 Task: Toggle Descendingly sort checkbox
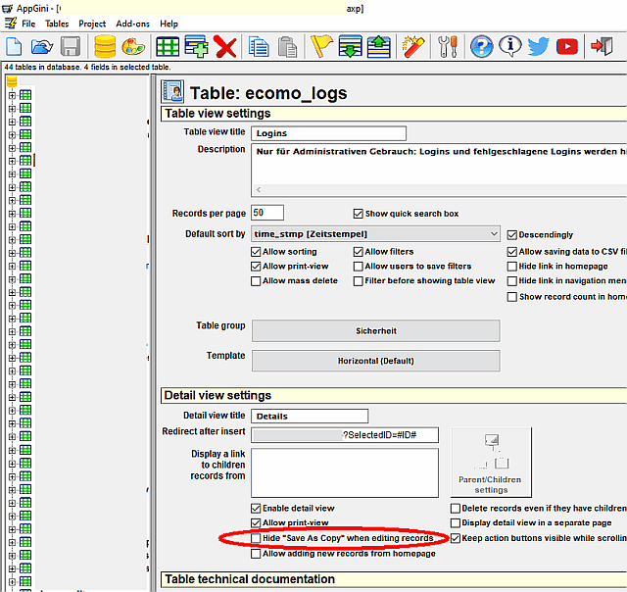pyautogui.click(x=511, y=235)
